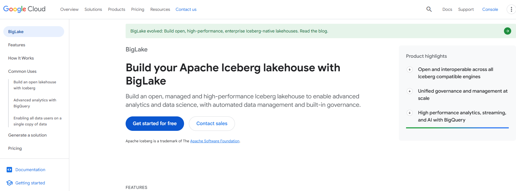The width and height of the screenshot is (516, 191).
Task: Go to the Console link
Action: click(490, 9)
